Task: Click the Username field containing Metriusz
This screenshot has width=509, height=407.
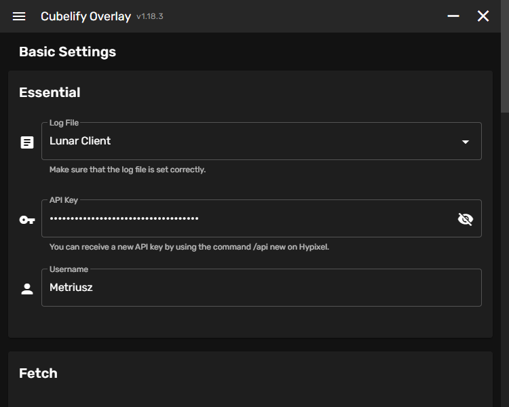Action: pos(261,288)
